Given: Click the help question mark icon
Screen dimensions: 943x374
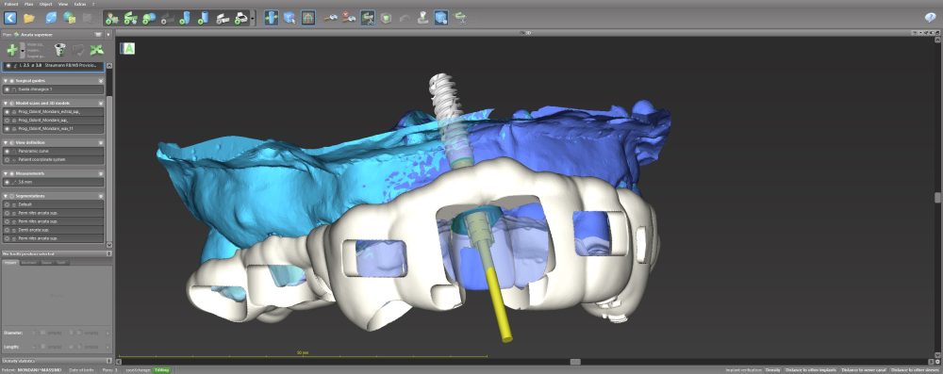Looking at the screenshot, I should coord(930,18).
